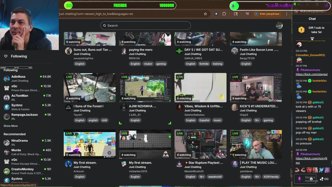Open the emoji picker smiley in chat
The height and width of the screenshot is (187, 332).
pyautogui.click(x=311, y=179)
